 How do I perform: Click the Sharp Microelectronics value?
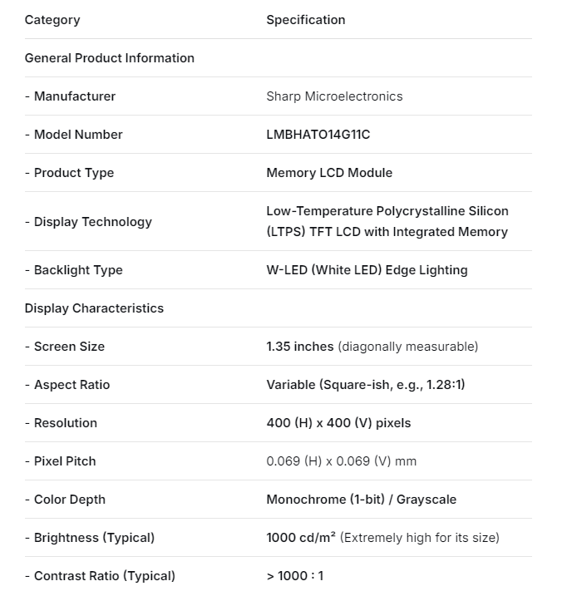coord(334,96)
